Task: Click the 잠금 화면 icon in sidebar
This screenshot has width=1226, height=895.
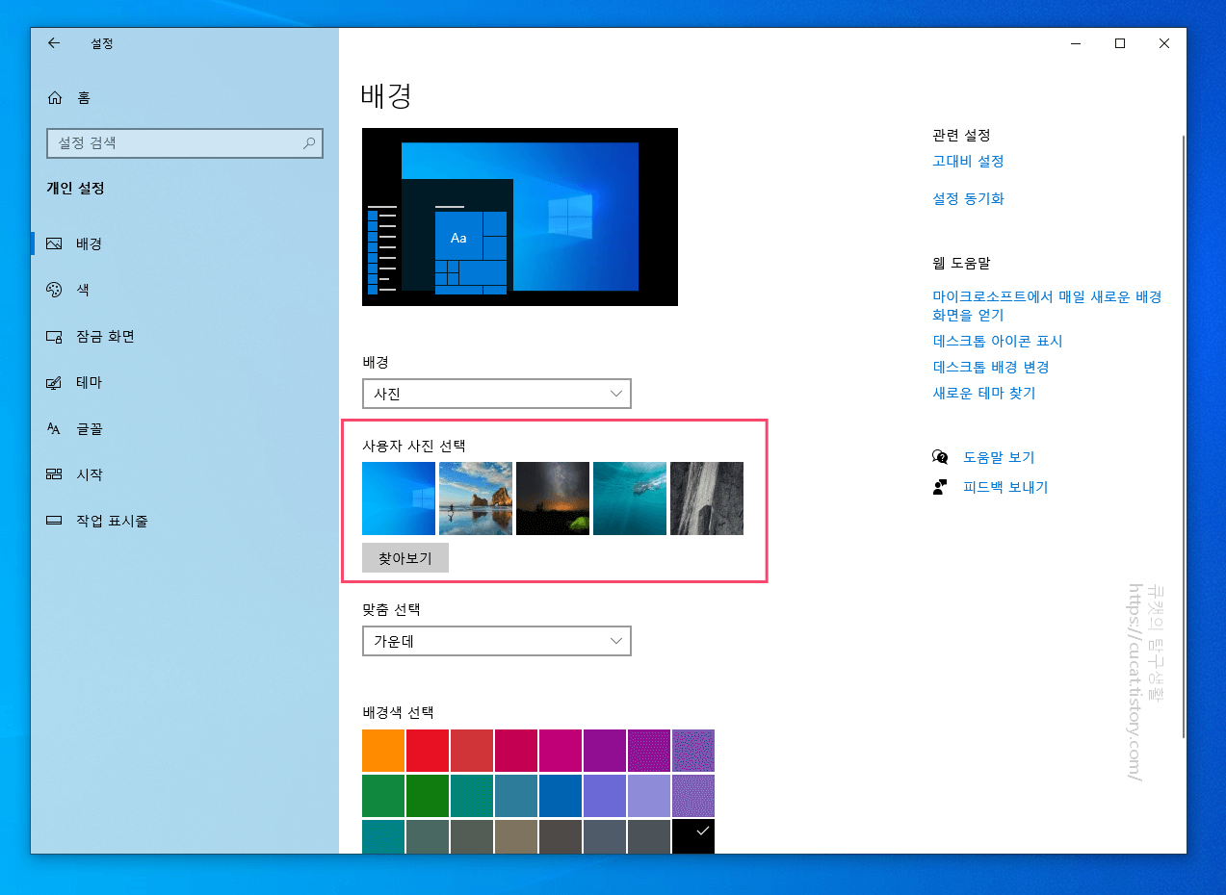Action: (55, 336)
